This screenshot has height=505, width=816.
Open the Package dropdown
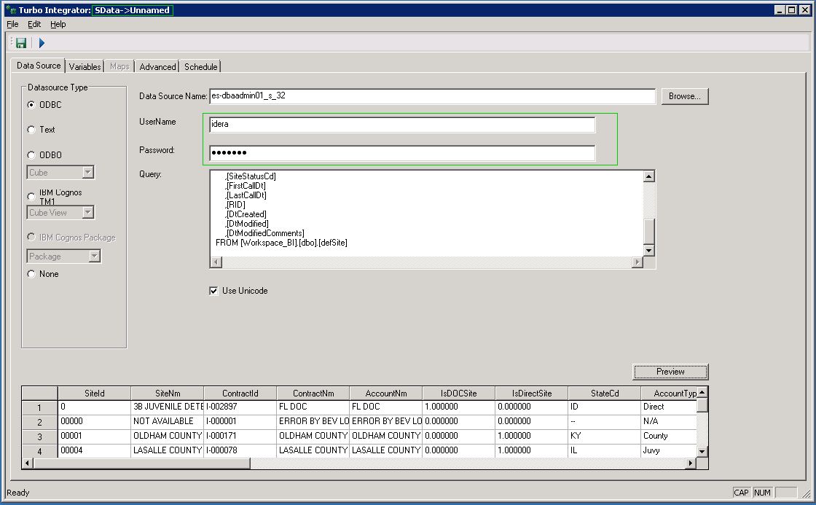tap(94, 257)
